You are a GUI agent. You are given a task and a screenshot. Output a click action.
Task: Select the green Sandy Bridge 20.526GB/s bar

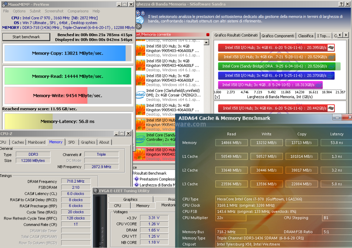coord(279,66)
